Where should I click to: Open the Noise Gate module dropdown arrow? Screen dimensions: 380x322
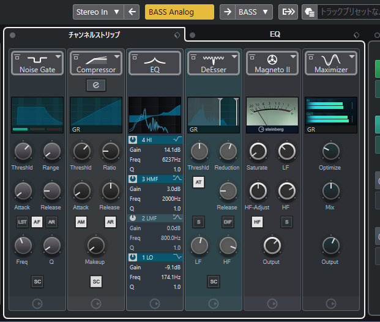(x=58, y=57)
